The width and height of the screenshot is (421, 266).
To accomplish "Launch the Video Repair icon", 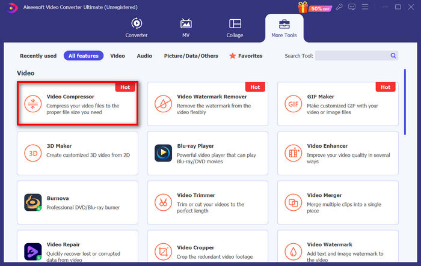I will [x=32, y=252].
